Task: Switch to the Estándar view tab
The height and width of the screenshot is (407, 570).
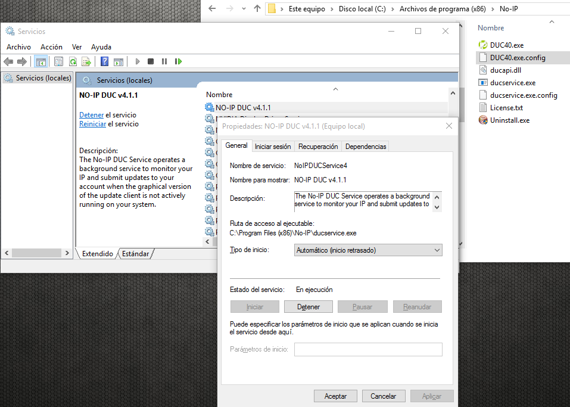Action: (135, 254)
